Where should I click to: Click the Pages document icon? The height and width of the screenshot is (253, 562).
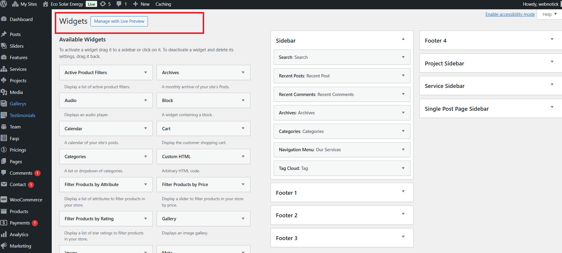click(x=4, y=161)
